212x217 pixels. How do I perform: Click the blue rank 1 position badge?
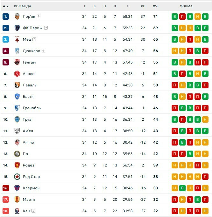pyautogui.click(x=6, y=17)
